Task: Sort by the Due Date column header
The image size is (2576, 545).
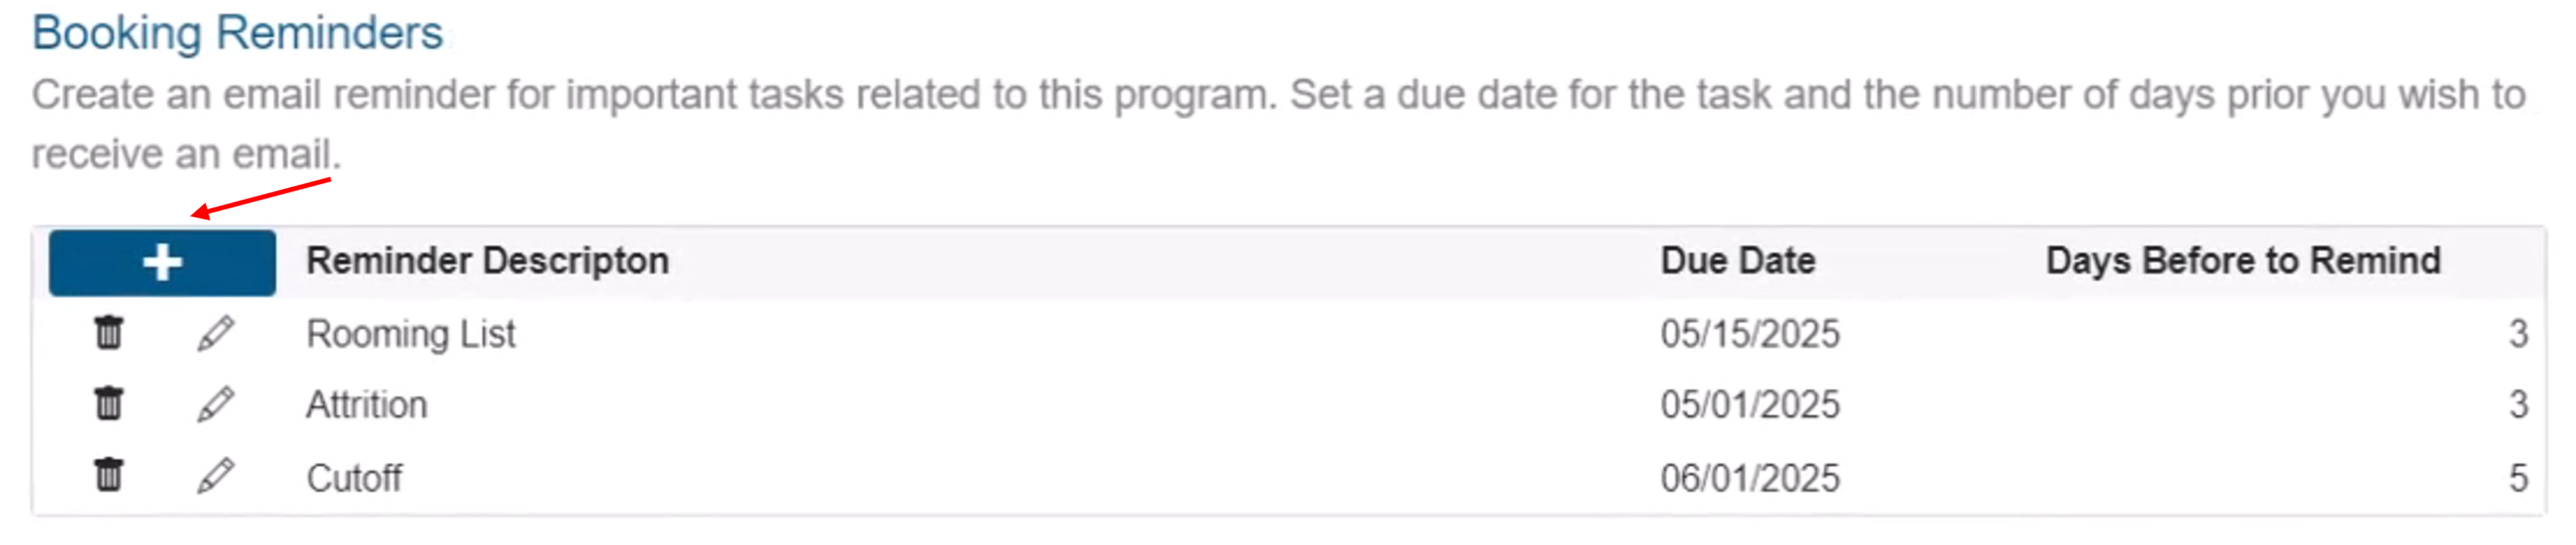Action: click(1738, 261)
